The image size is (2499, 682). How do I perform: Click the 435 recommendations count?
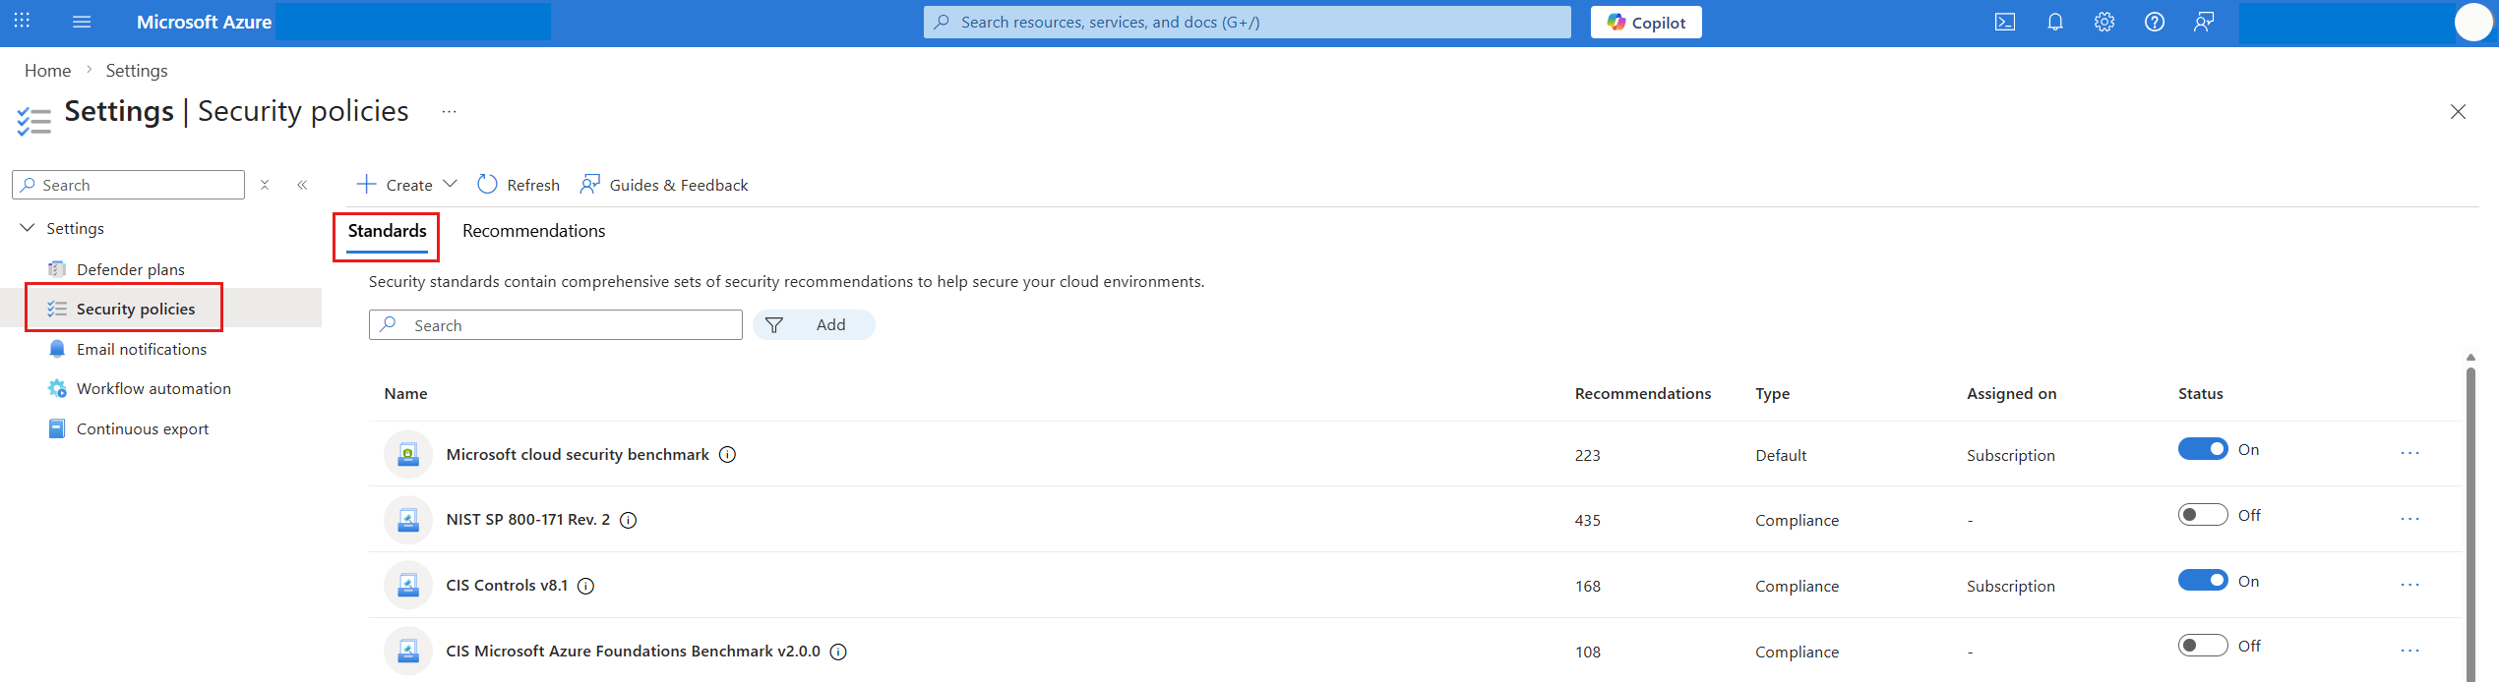click(1587, 521)
